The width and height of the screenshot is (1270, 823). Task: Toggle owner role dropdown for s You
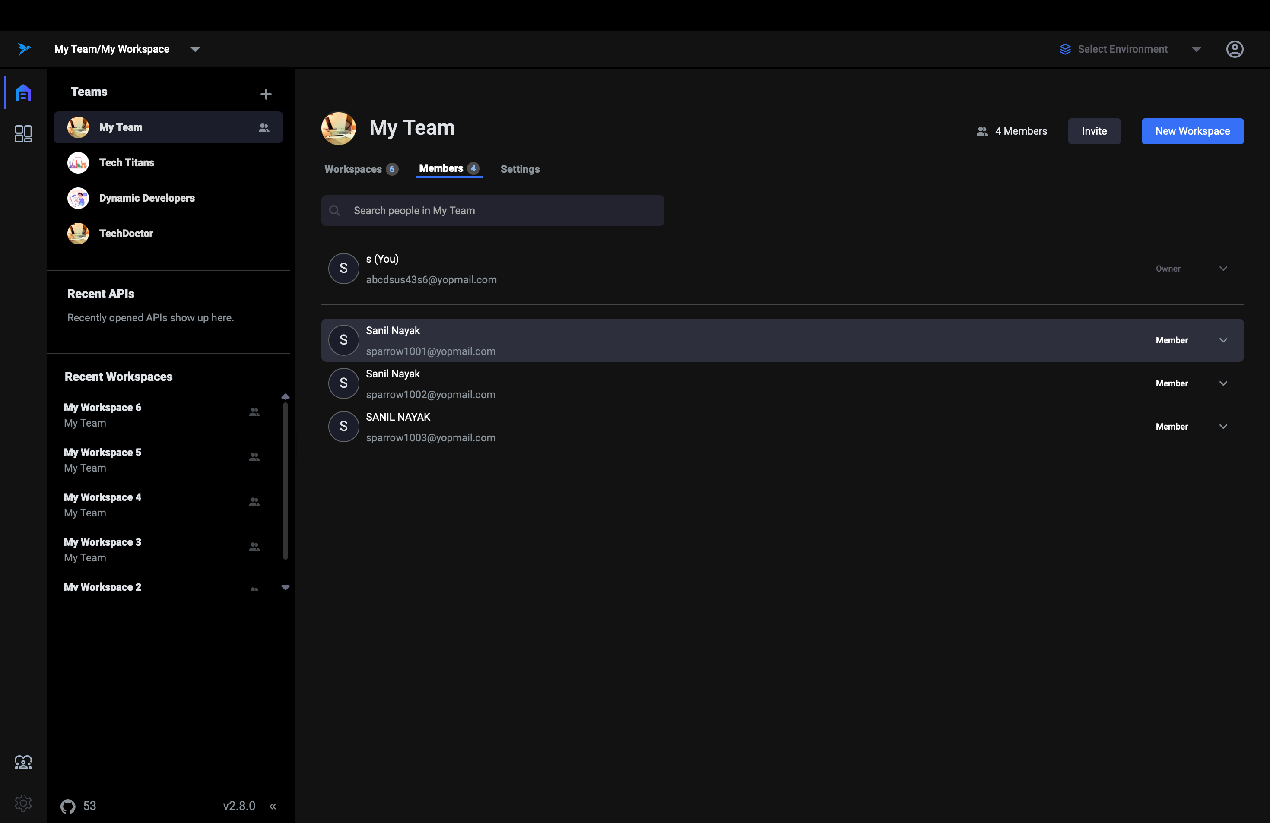point(1224,269)
